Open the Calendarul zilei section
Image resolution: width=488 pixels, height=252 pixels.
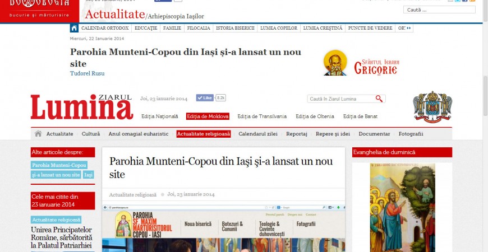[x=258, y=134]
